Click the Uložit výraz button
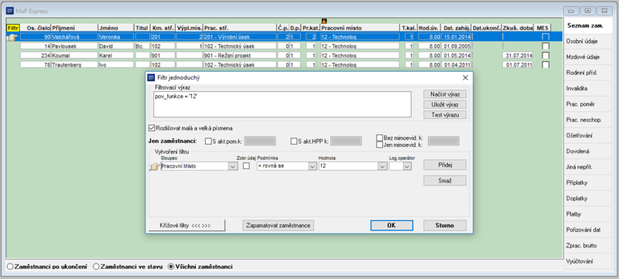This screenshot has height=279, width=619. coord(445,105)
